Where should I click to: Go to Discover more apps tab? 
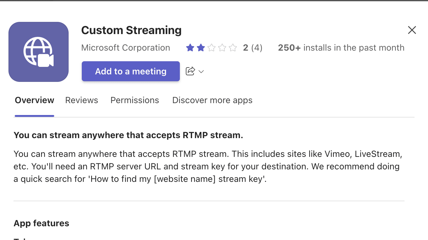pos(212,100)
